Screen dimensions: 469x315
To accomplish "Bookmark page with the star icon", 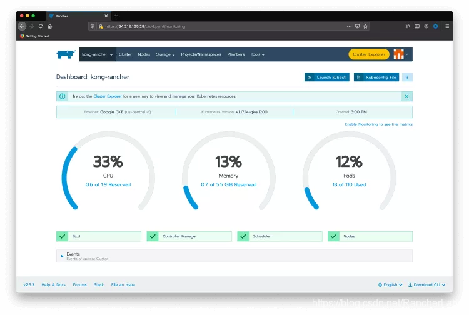I will (x=365, y=26).
